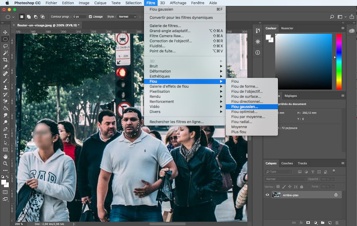The image size is (357, 226).
Task: Select the Rectangle shape tool
Action: [x=5, y=150]
